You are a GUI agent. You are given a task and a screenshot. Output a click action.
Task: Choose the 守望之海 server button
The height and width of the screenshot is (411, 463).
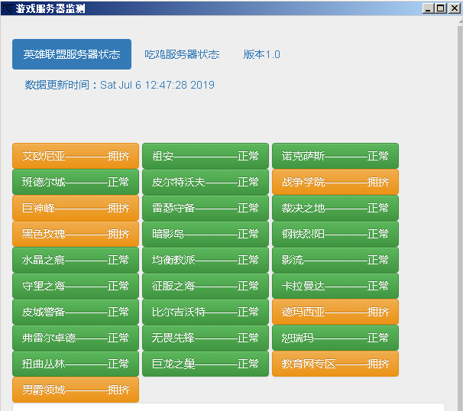point(76,286)
